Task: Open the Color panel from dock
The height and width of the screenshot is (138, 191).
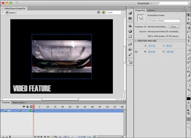Action: 130,13
